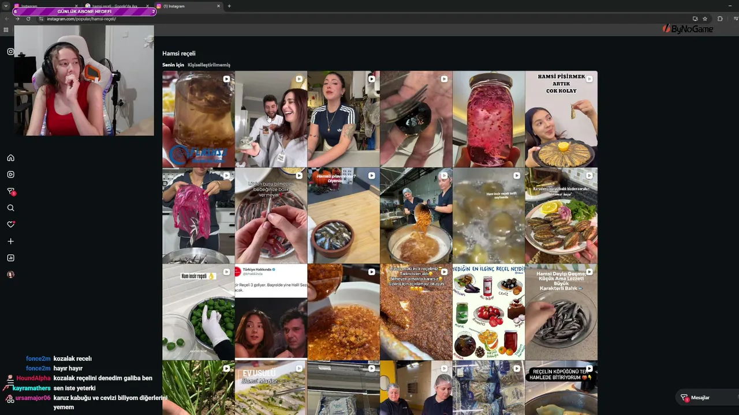
Task: Open the apps grid in bookmarks bar
Action: (x=6, y=30)
